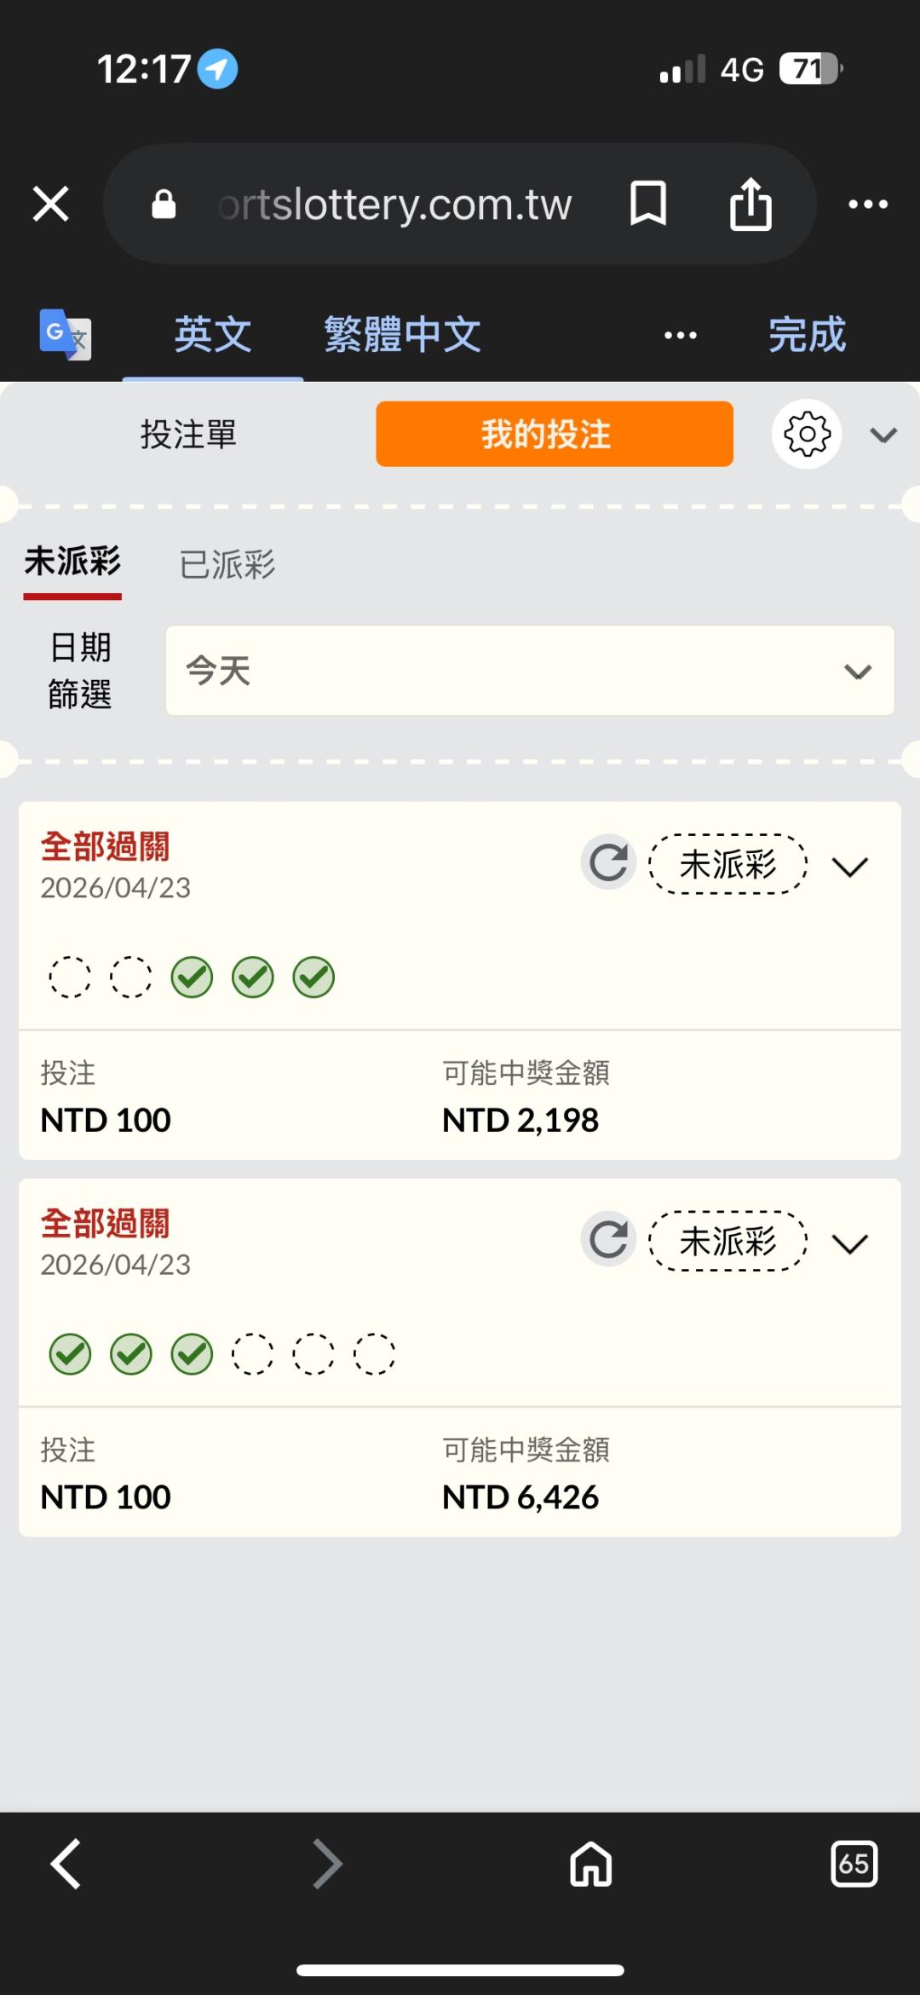Tap the orange 我的投注 button

tap(555, 434)
